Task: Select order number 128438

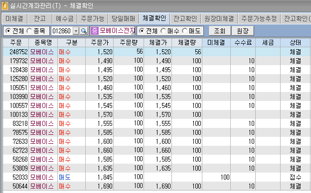Action: (18, 70)
